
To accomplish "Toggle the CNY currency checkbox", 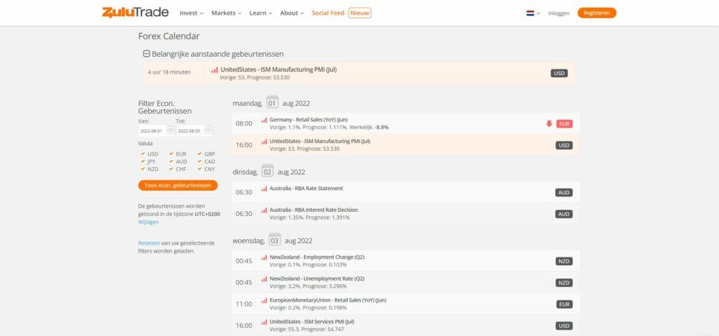I will [199, 168].
